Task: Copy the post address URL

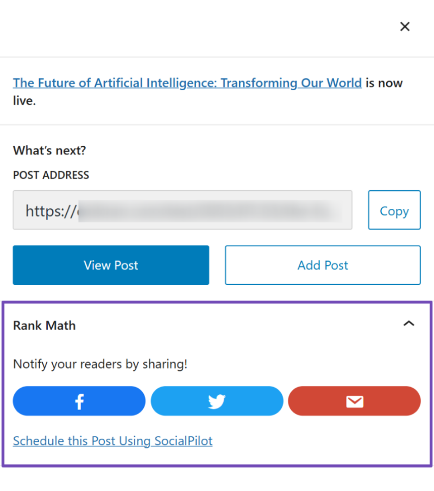Action: click(394, 210)
